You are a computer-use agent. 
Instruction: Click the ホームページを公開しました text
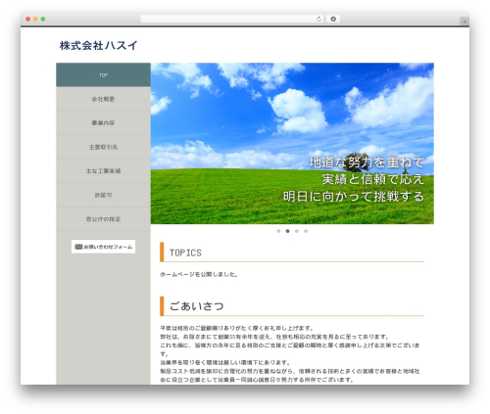[x=199, y=275]
